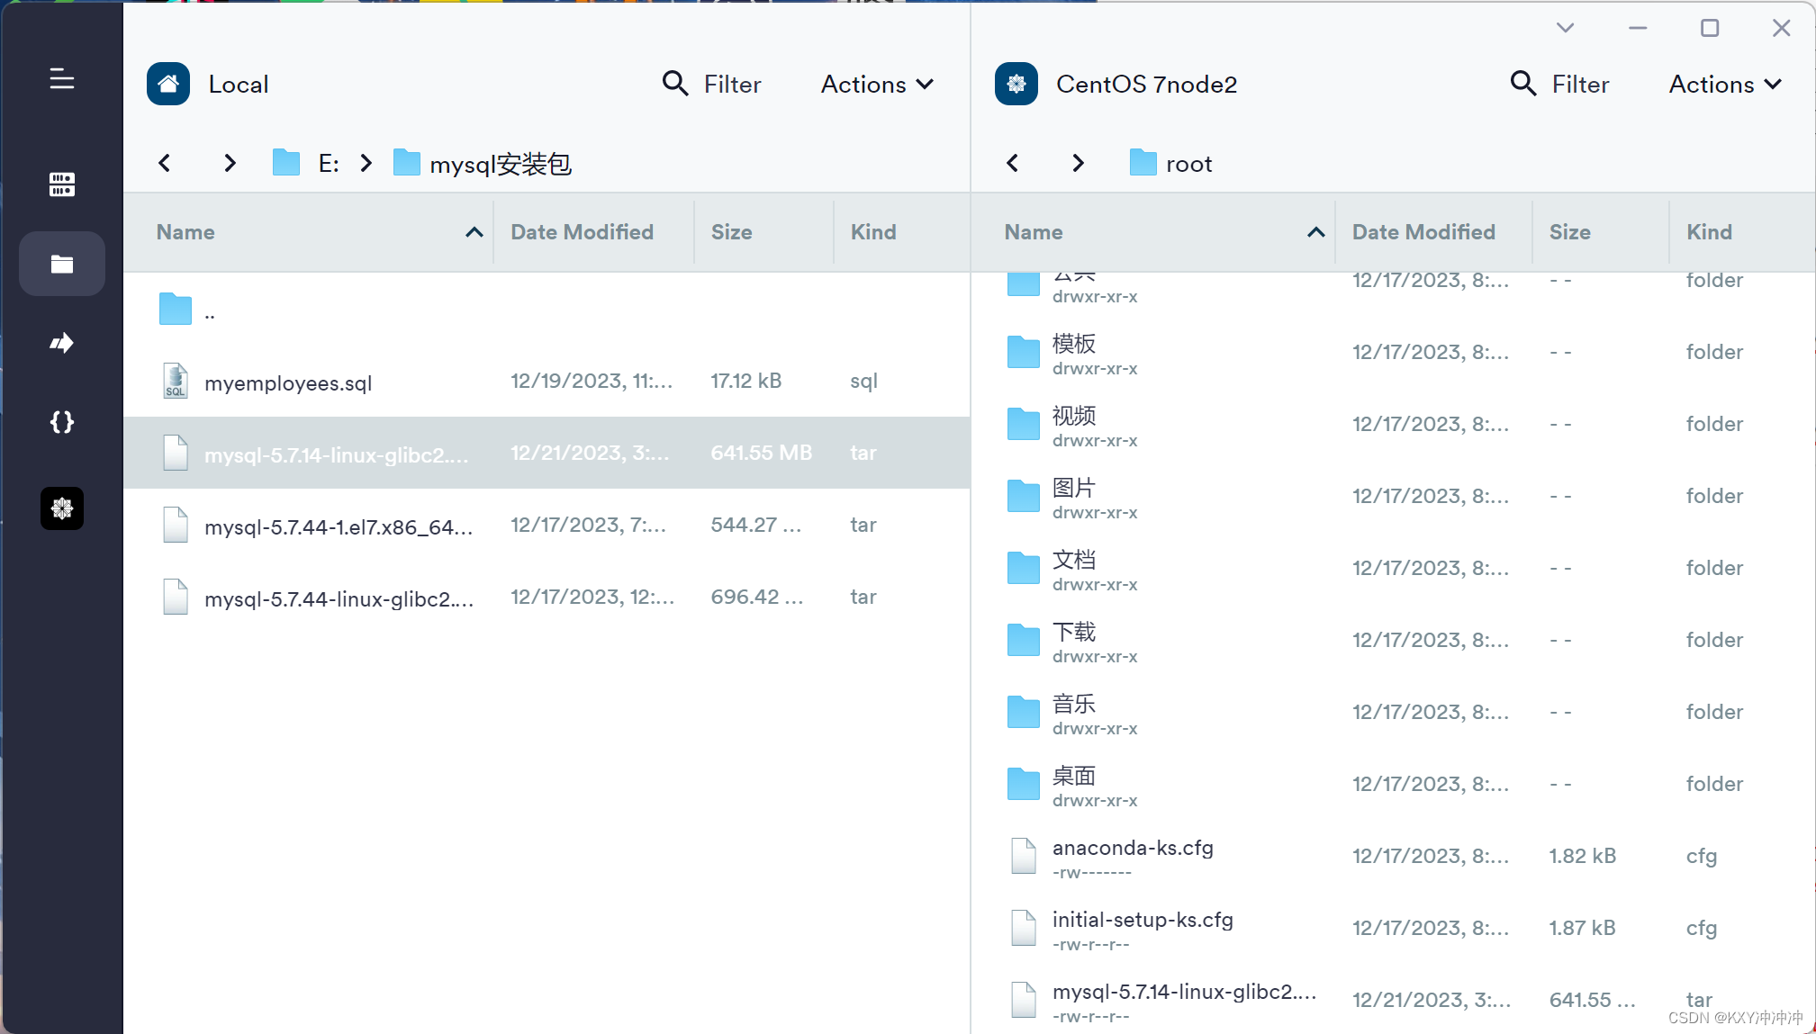Sort local files by Size column

coord(731,232)
